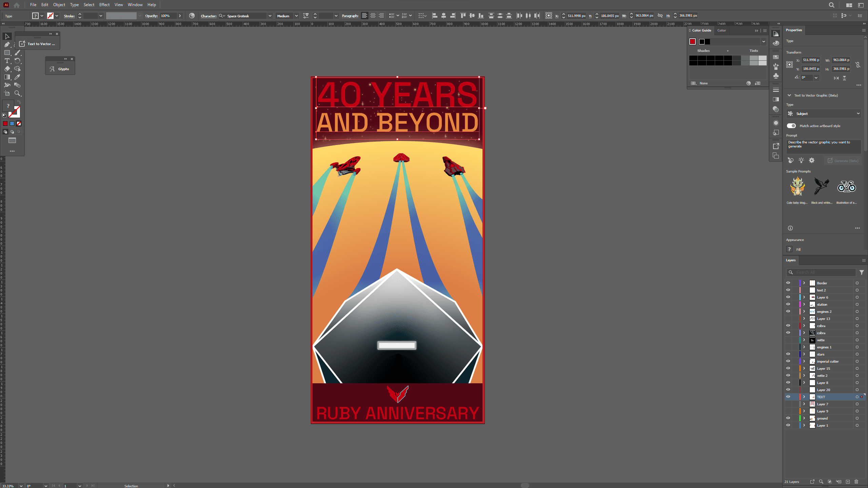Open the Subject type dropdown
This screenshot has width=868, height=488.
pyautogui.click(x=824, y=114)
